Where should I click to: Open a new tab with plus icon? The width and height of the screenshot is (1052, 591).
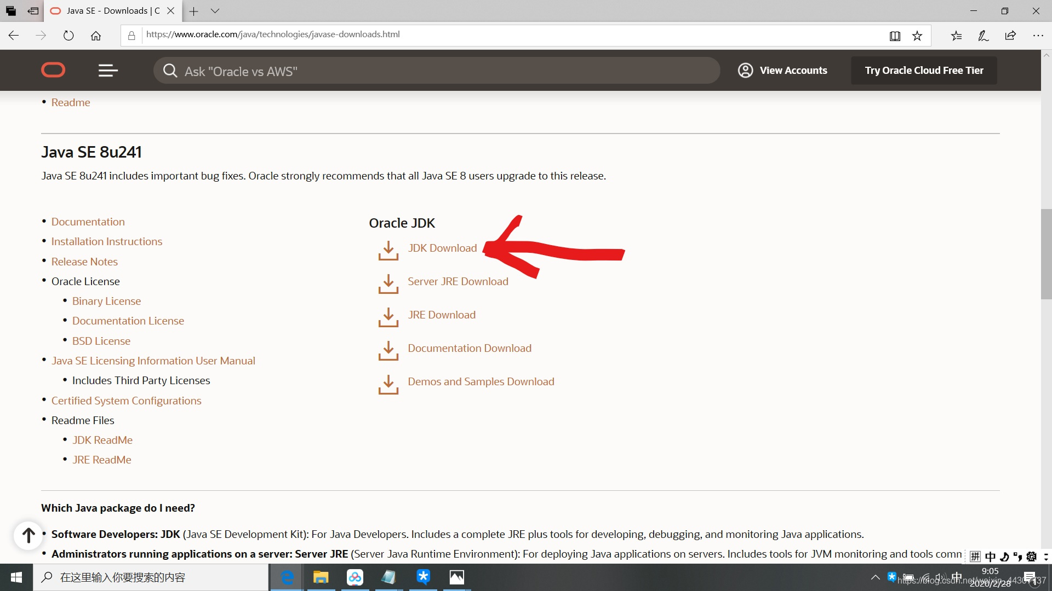coord(193,11)
